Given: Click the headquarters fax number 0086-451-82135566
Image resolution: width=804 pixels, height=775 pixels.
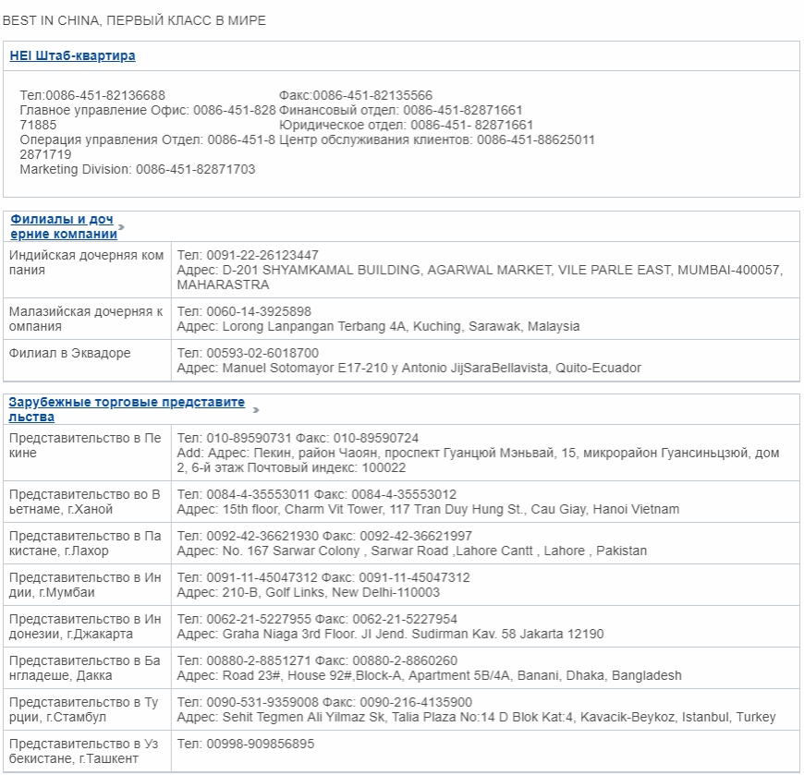Looking at the screenshot, I should [x=356, y=95].
